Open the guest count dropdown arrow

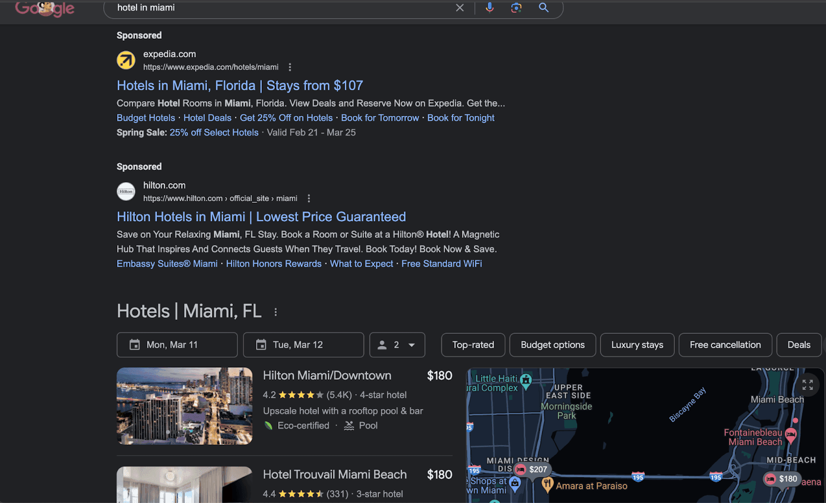(410, 345)
